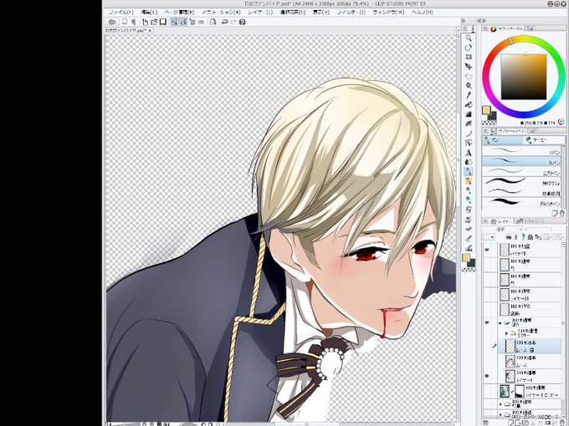Click the lock layer icon

(531, 237)
